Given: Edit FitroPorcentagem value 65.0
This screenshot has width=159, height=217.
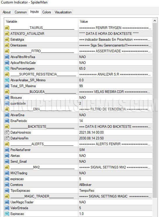Looking at the screenshot, I should (x=115, y=69).
